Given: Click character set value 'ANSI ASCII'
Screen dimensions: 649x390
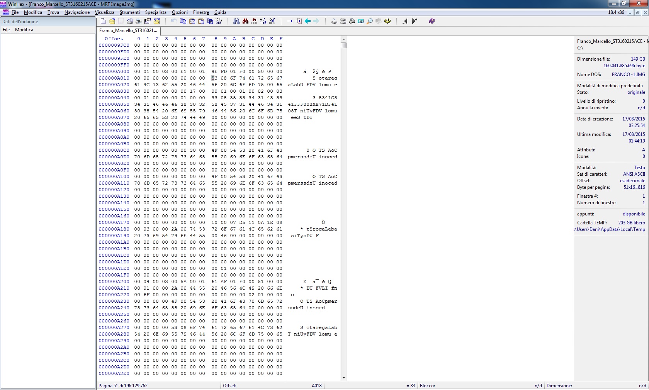Looking at the screenshot, I should pyautogui.click(x=634, y=174).
